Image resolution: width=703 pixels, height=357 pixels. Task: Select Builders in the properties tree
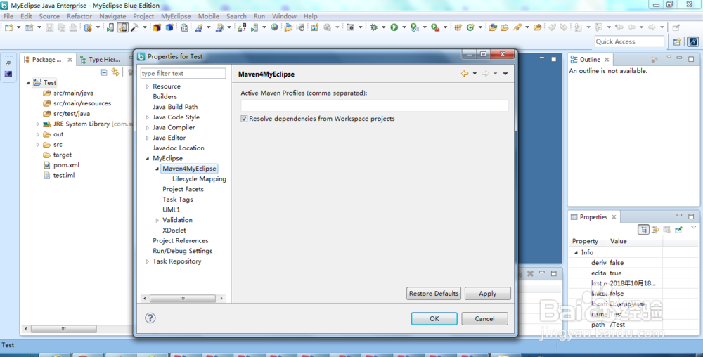coord(165,97)
